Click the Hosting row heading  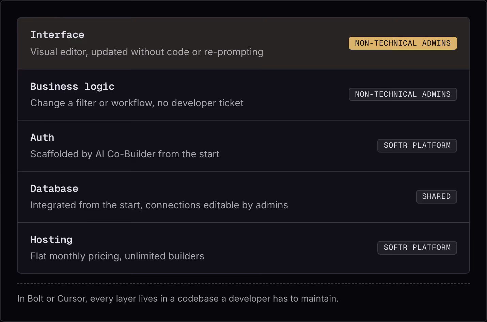51,240
